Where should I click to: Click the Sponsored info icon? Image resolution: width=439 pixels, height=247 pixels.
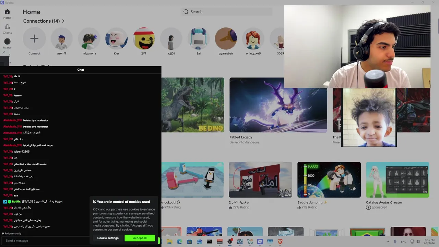pyautogui.click(x=368, y=207)
